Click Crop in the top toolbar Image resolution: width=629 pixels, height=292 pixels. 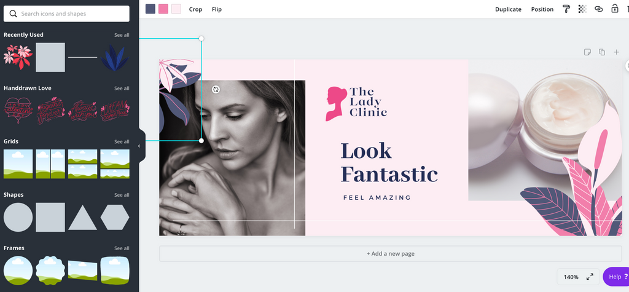[x=195, y=9]
